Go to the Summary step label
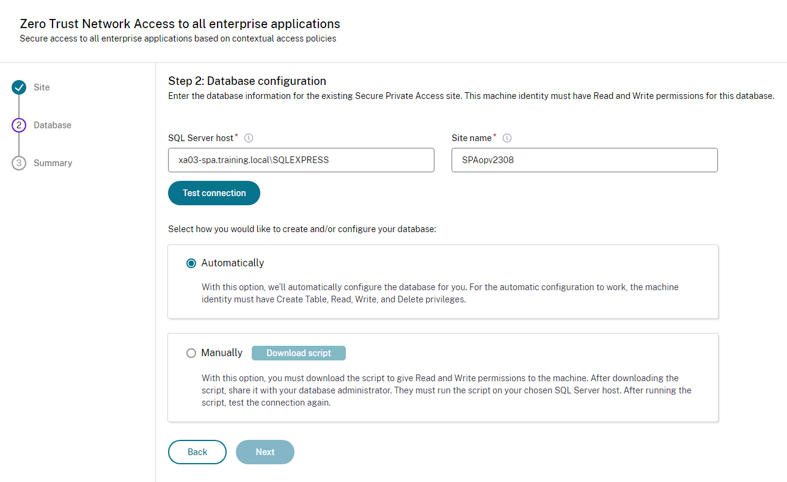Screen dimensions: 787x482 click(x=53, y=163)
